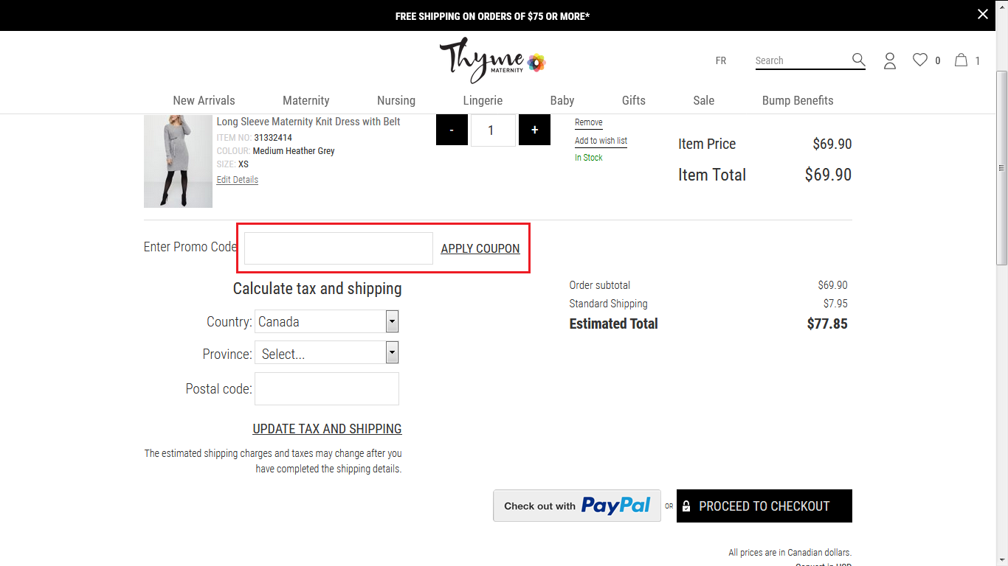Open the wish list heart icon
This screenshot has width=1008, height=566.
(x=919, y=60)
